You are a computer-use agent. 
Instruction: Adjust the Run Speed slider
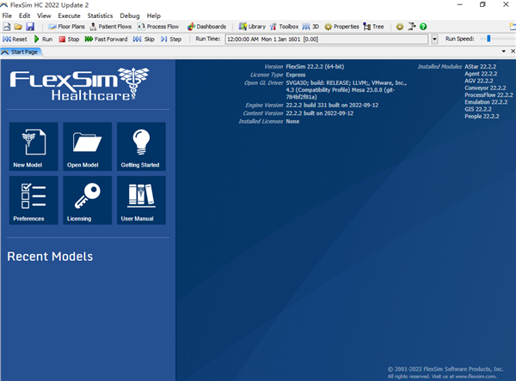[x=488, y=39]
